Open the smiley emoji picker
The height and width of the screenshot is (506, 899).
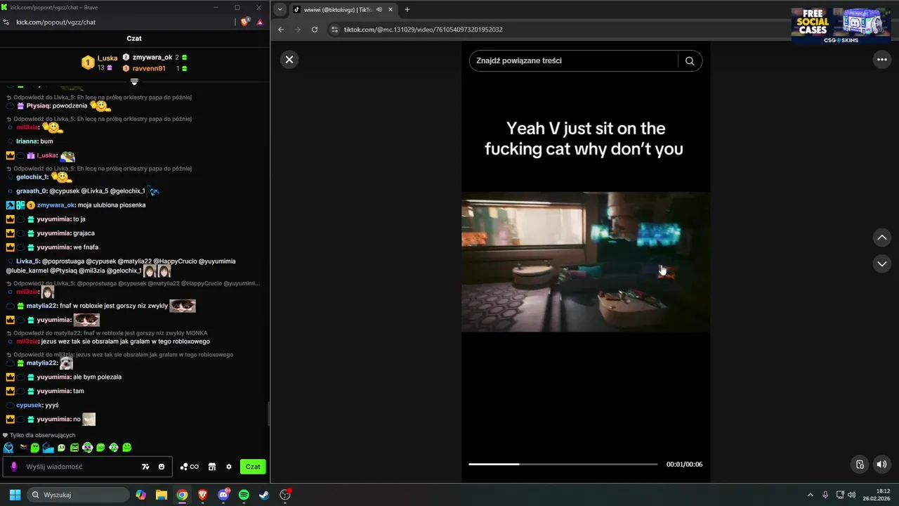162,467
